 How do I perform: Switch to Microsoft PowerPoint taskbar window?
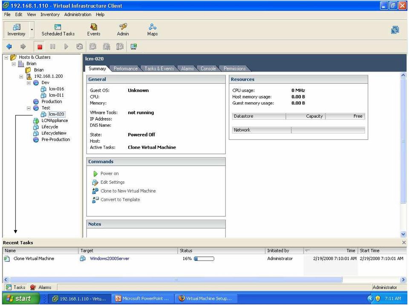143,299
